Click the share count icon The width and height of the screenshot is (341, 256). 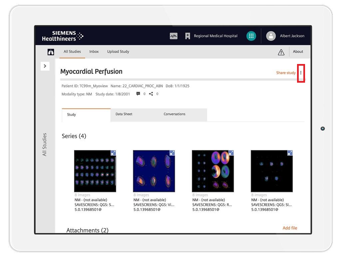[151, 94]
